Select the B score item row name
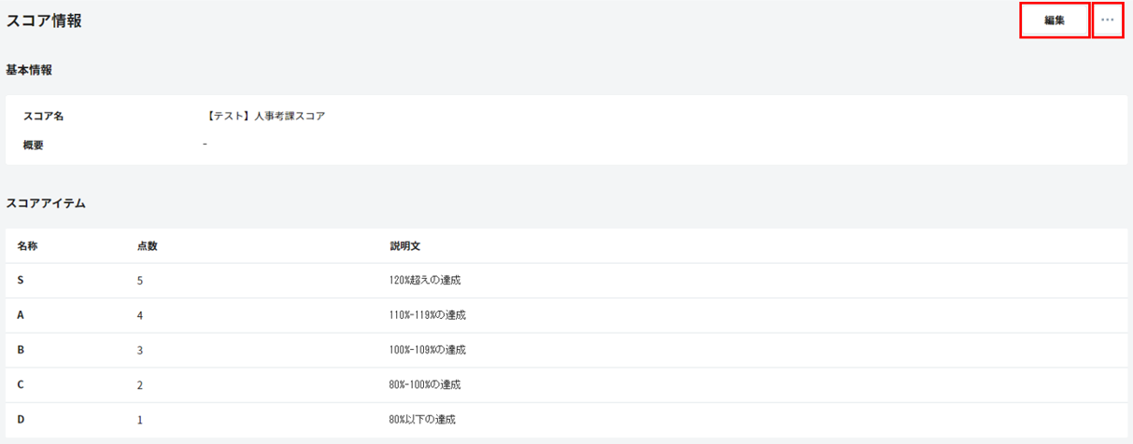The height and width of the screenshot is (444, 1133). 21,350
